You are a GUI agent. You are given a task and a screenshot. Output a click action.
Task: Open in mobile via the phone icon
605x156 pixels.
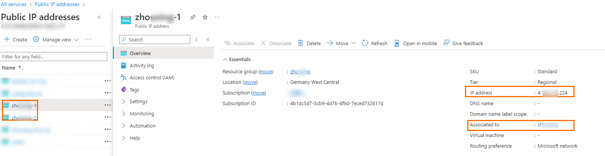(396, 43)
